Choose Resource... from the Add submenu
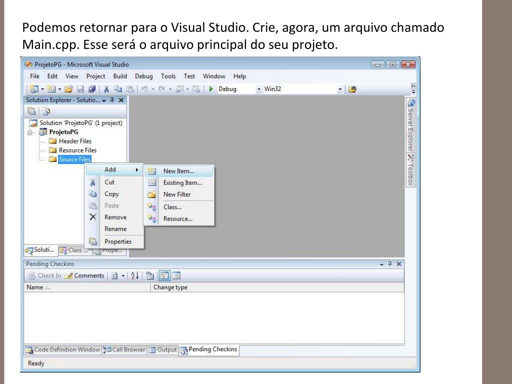 point(178,219)
